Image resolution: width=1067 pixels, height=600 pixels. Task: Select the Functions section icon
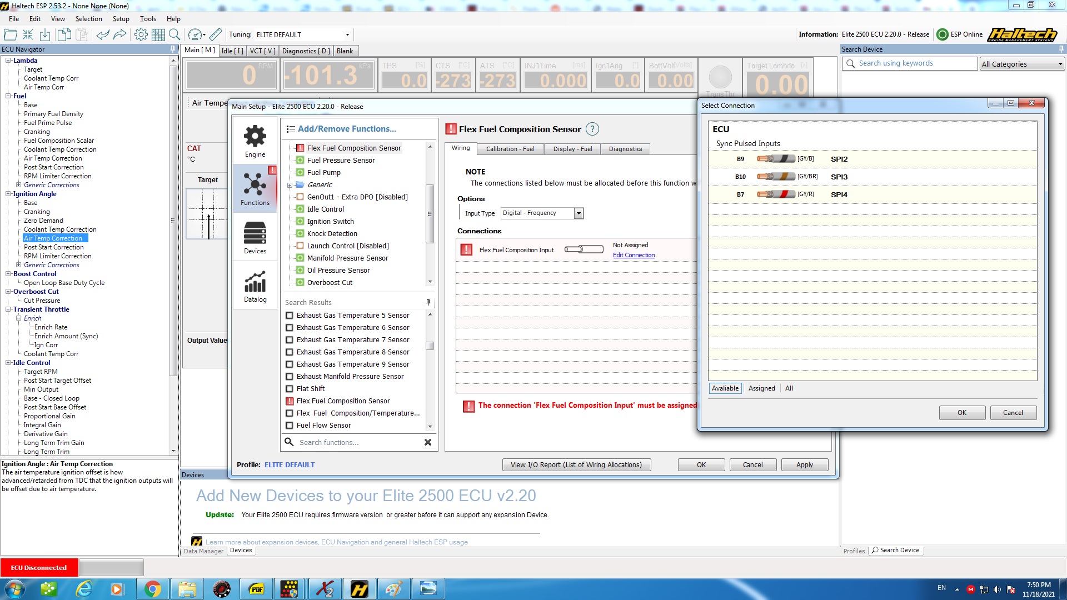255,189
